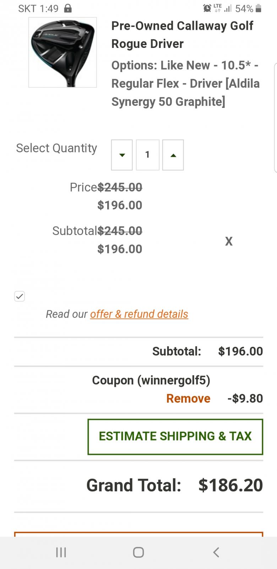Screen dimensions: 277x569
Task: Tap the alarm clock status icon
Action: coord(207,8)
